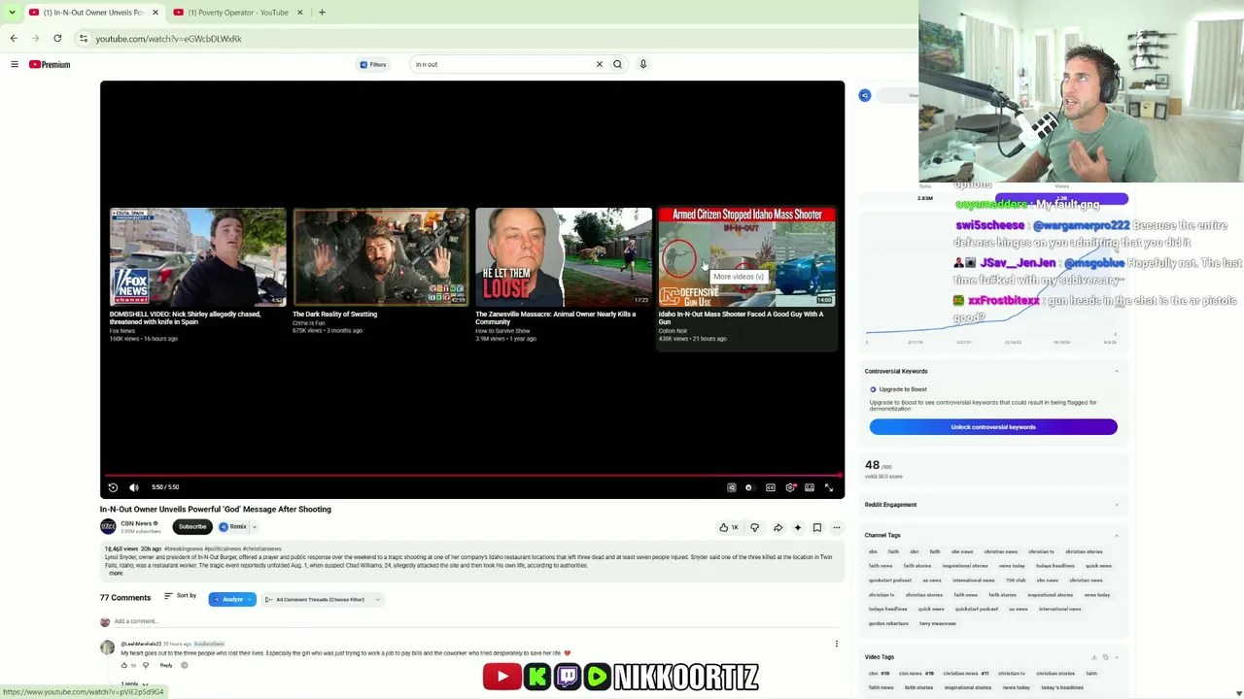Download the video tags
Image resolution: width=1244 pixels, height=699 pixels.
pos(1094,657)
